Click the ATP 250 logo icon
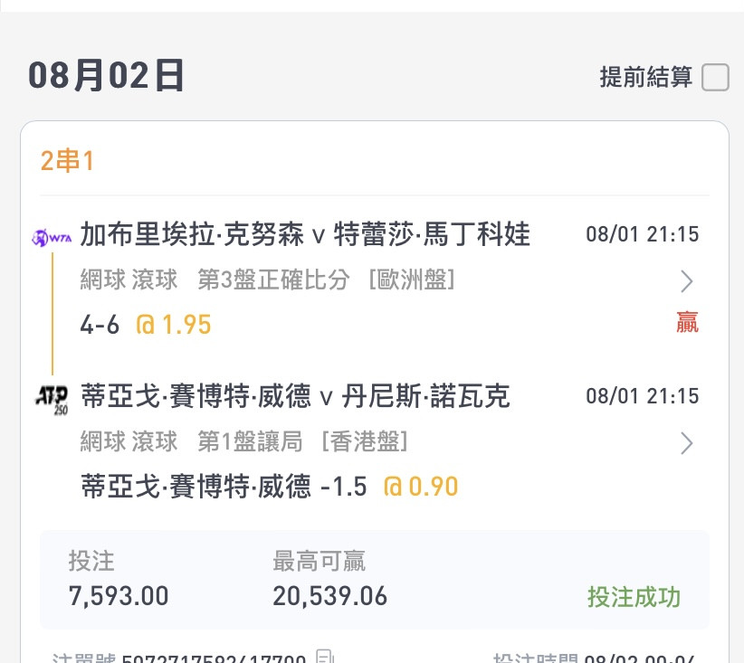This screenshot has height=663, width=744. click(x=51, y=398)
